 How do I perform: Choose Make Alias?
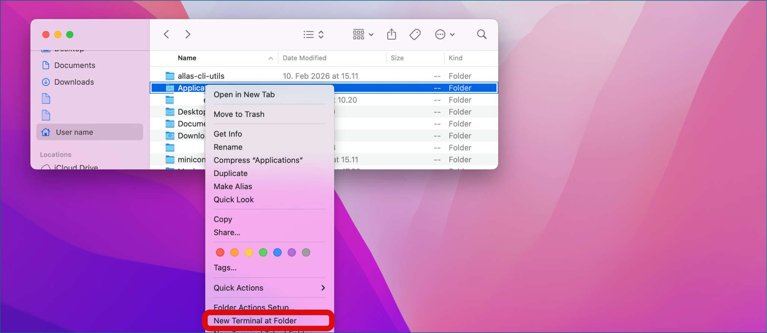tap(233, 186)
